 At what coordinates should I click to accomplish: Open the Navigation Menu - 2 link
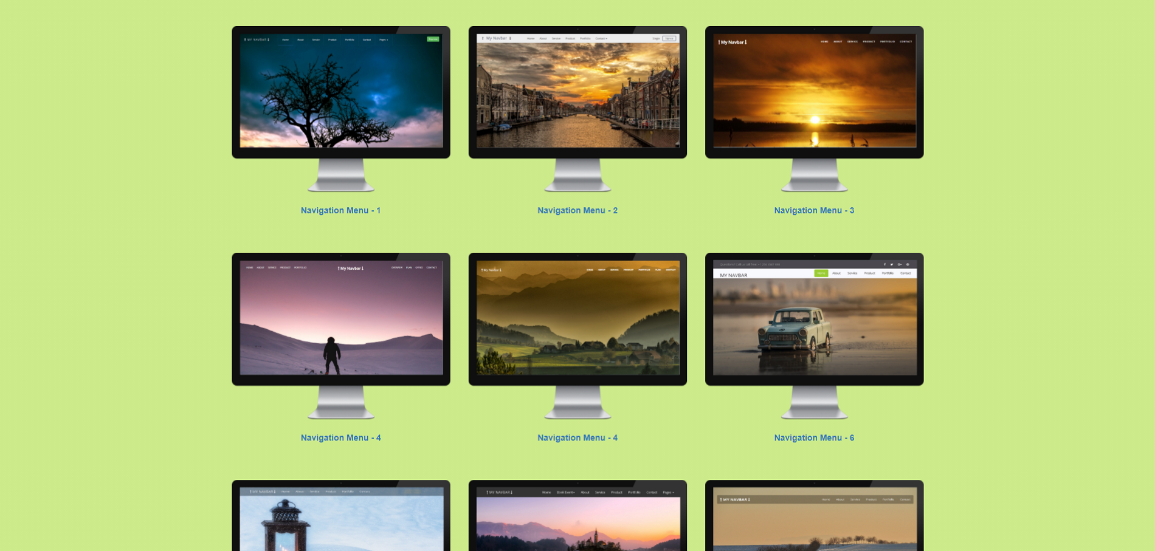point(577,210)
